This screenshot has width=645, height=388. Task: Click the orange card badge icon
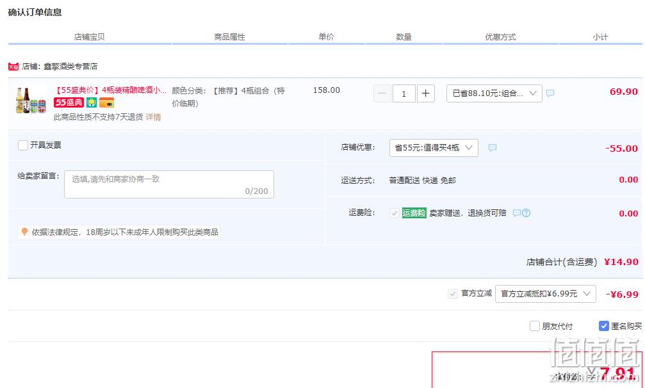[x=106, y=102]
